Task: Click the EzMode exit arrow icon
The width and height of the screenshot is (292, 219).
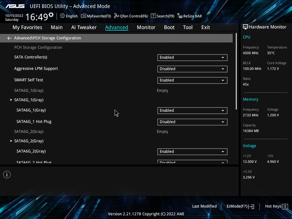Action: point(251,206)
